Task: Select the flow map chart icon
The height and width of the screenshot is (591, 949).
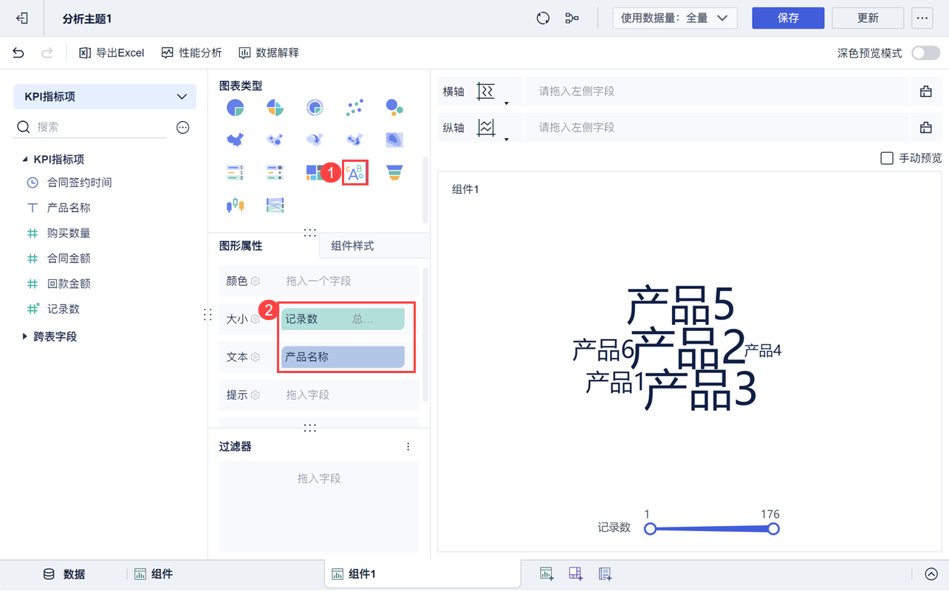Action: (315, 139)
